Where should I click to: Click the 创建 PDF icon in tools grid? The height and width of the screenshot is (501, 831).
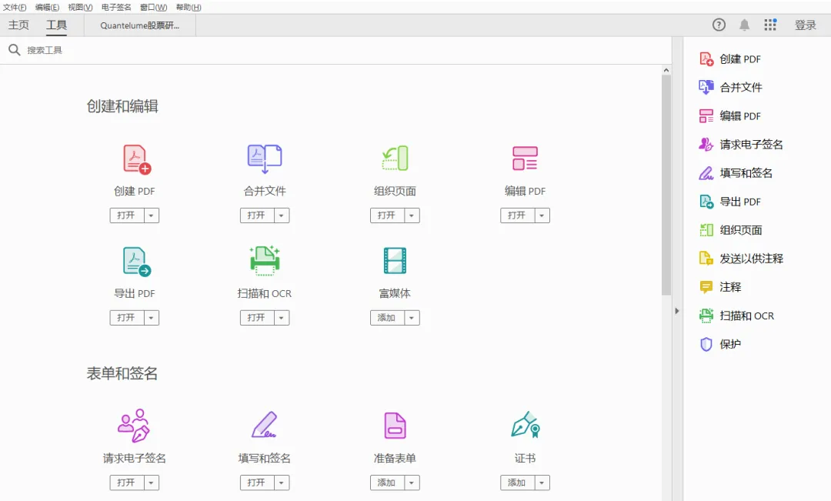137,159
